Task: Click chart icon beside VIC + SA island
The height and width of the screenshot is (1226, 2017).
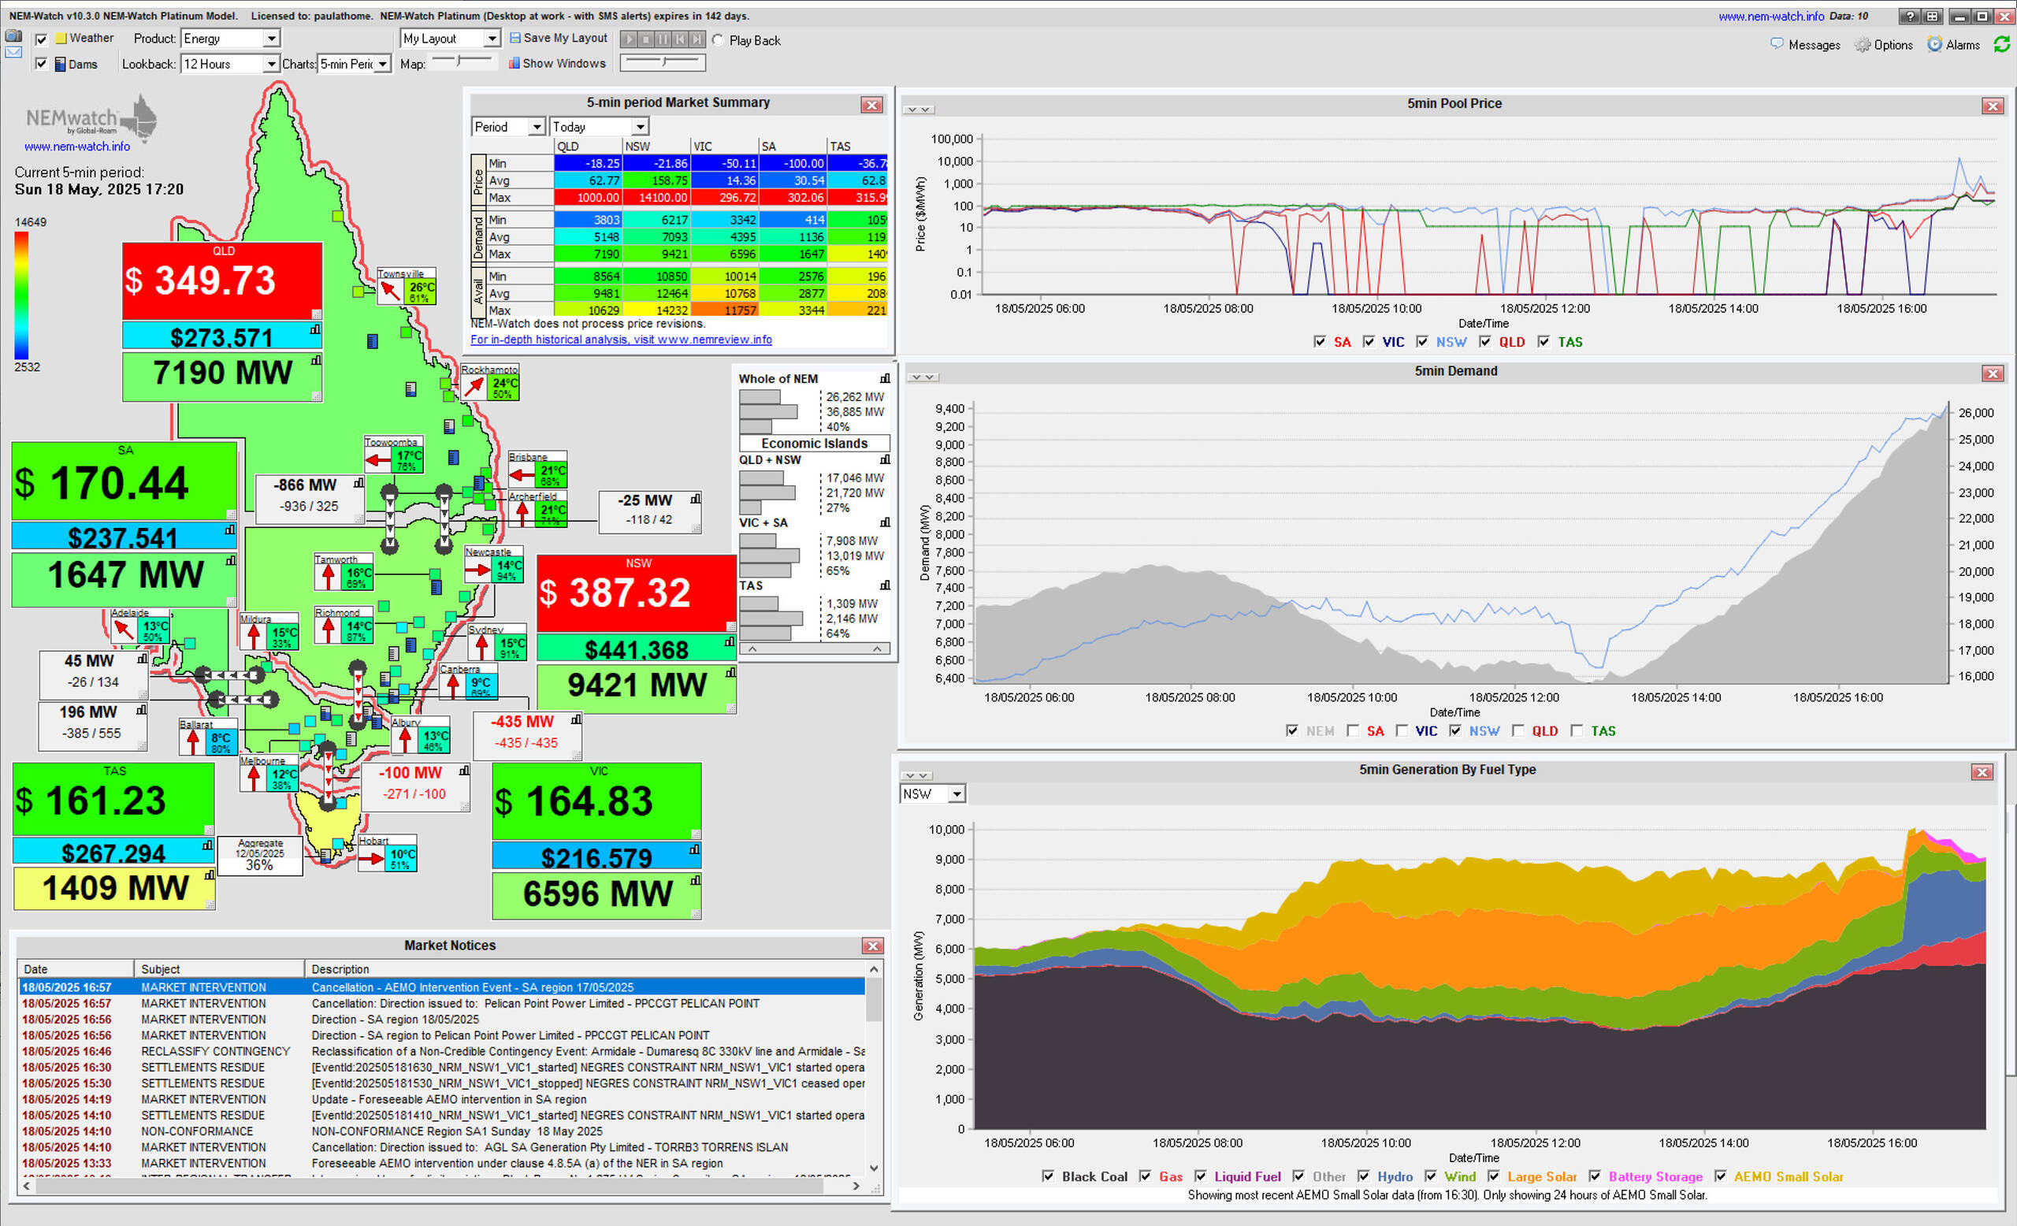Action: [885, 522]
